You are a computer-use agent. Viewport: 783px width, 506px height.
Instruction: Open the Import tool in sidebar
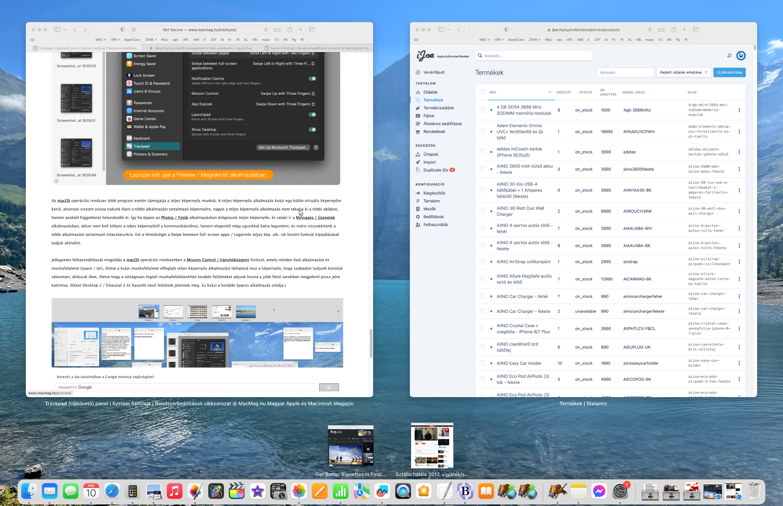pyautogui.click(x=429, y=162)
